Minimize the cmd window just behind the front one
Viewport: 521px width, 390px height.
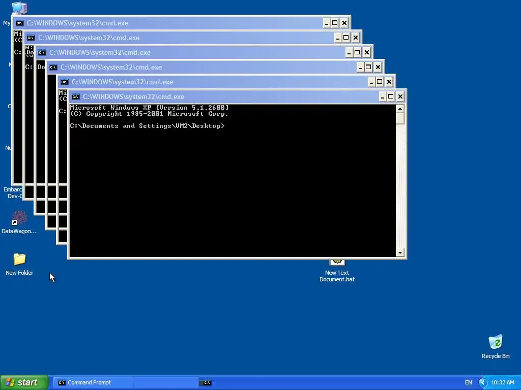[371, 82]
